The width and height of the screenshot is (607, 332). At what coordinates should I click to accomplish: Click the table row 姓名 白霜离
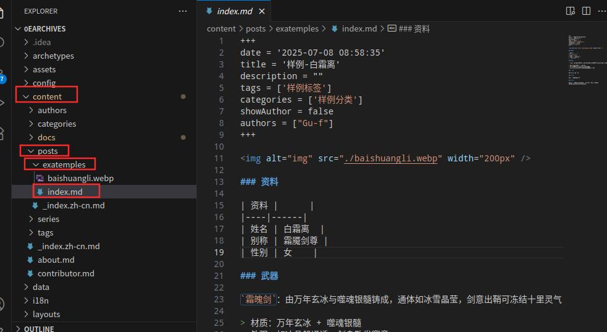click(x=282, y=229)
